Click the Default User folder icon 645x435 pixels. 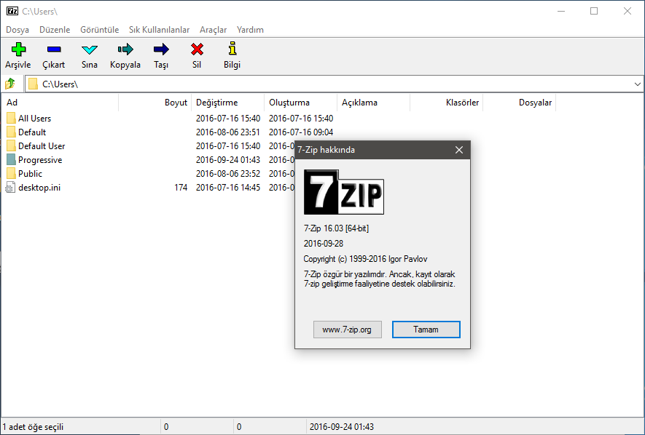(11, 145)
